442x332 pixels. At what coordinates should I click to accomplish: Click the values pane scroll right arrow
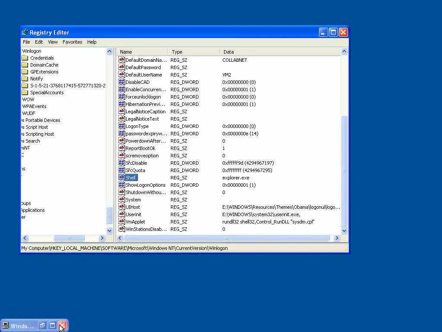pos(337,238)
